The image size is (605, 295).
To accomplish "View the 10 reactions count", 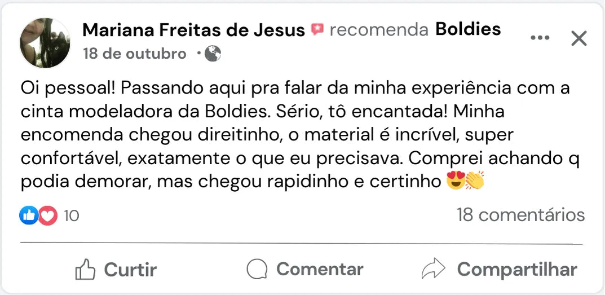I will tap(71, 215).
